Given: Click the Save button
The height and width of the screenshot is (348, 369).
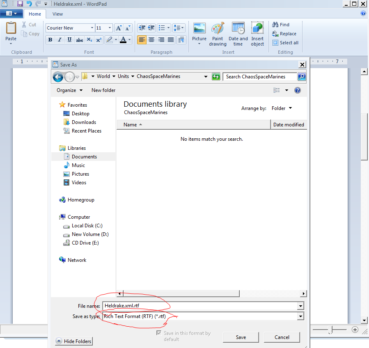Looking at the screenshot, I should tap(241, 337).
